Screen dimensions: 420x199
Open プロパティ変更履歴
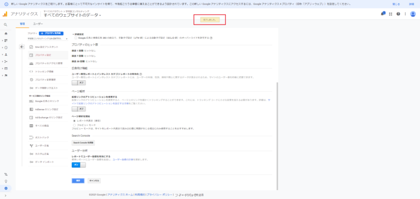coord(45,80)
